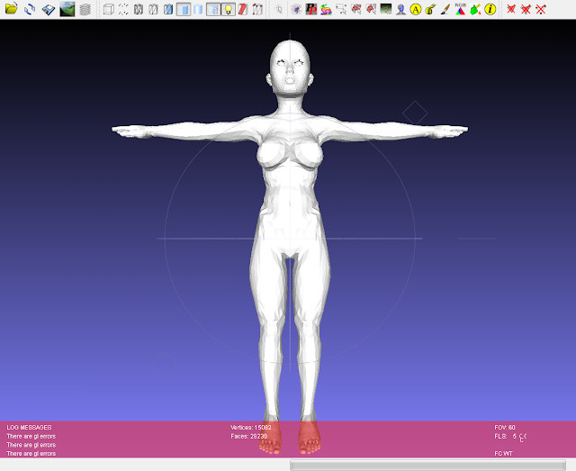Delete faces and vertices with third red X
Screen dimensions: 576x471
click(x=541, y=9)
